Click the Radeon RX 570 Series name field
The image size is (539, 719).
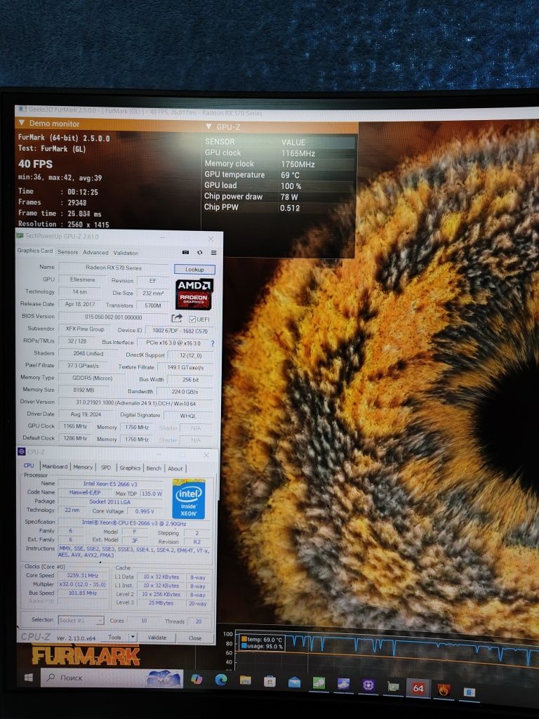pyautogui.click(x=114, y=268)
